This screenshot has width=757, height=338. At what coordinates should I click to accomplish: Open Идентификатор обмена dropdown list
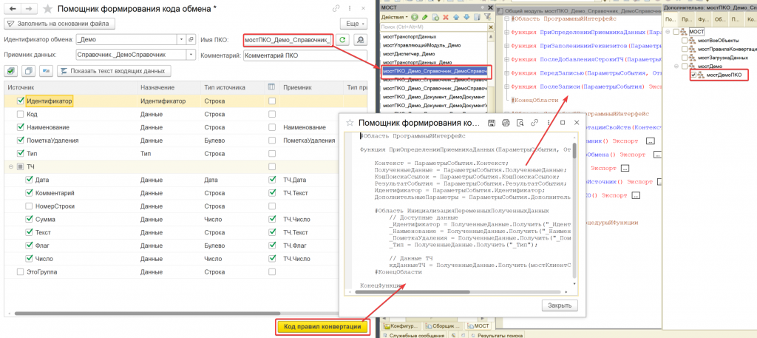(x=182, y=40)
